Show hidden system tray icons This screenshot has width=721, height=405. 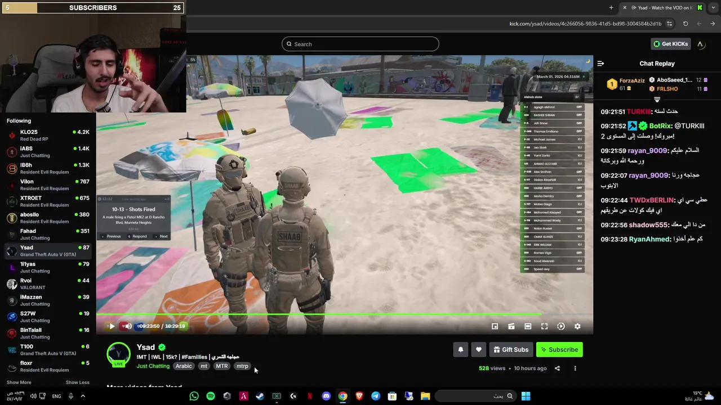click(x=83, y=396)
